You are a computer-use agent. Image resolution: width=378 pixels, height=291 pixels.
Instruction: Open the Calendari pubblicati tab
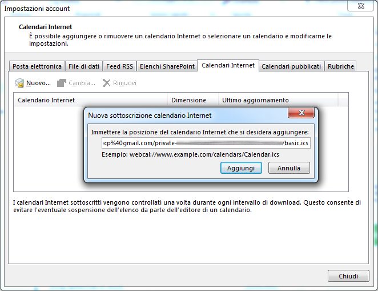click(291, 66)
